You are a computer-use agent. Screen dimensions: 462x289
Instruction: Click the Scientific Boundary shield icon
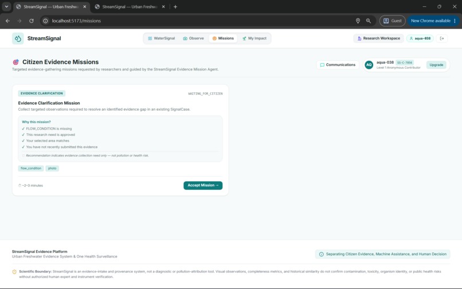pos(14,272)
